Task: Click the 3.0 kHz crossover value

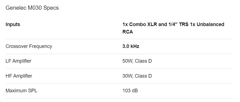Action: 131,46
